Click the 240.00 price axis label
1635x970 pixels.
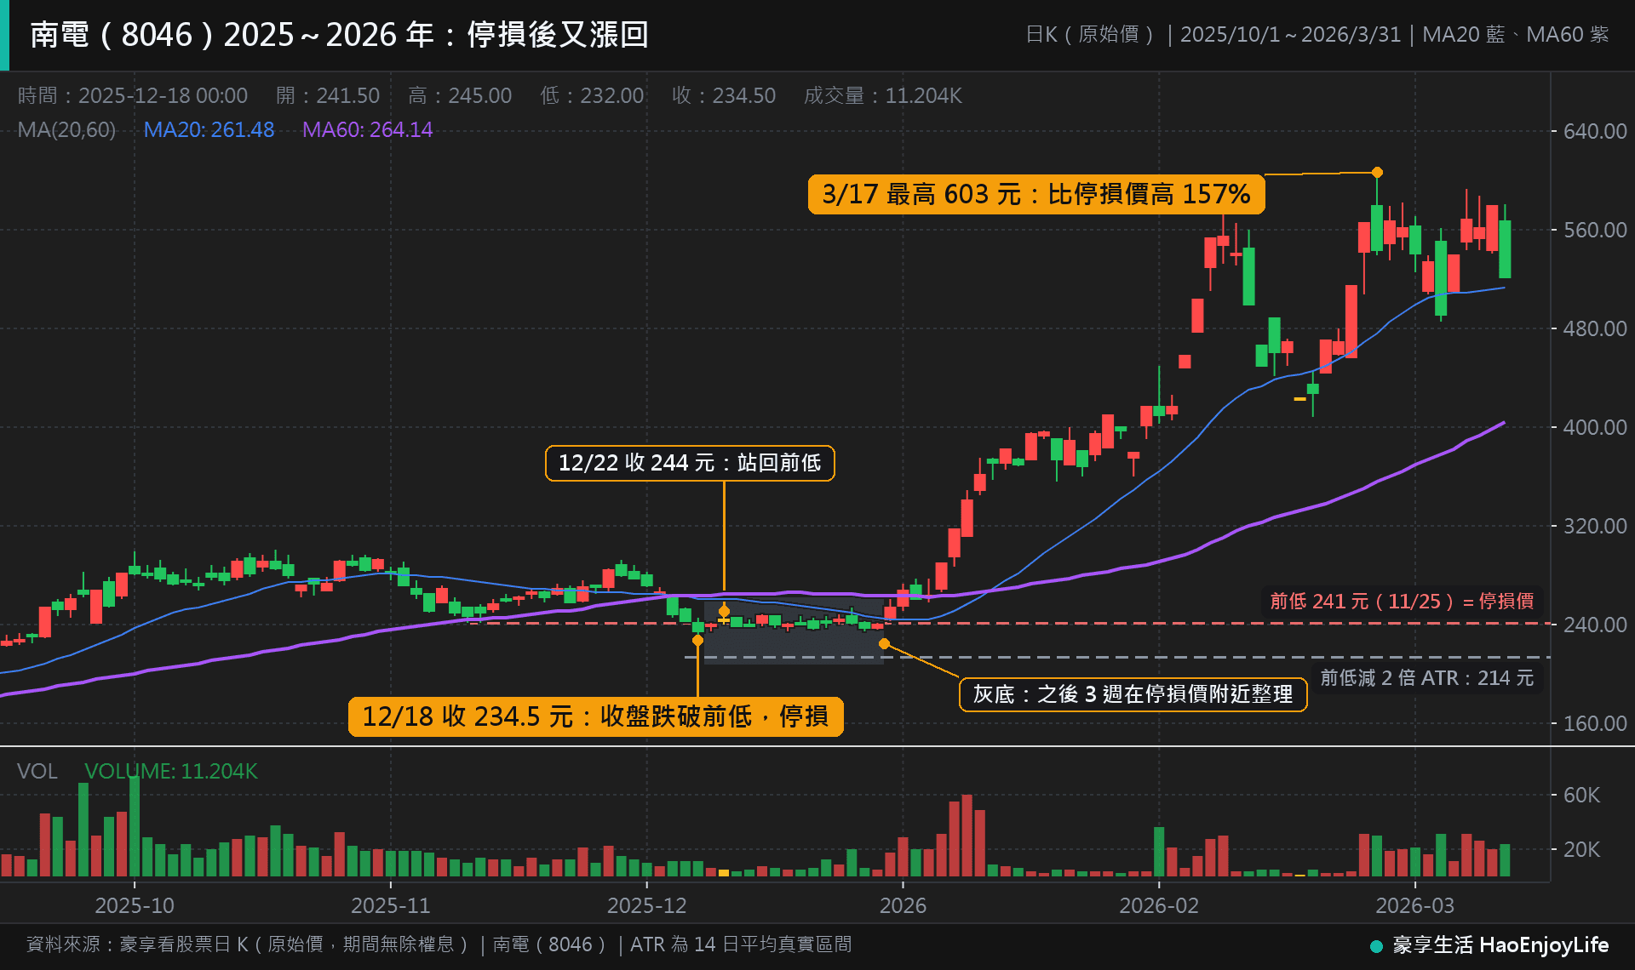point(1595,625)
